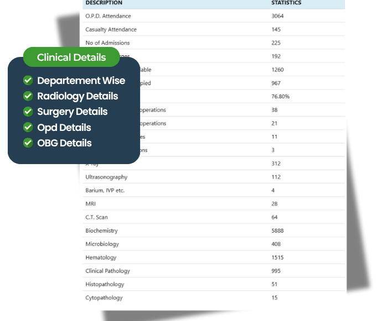
Task: Open the OBG Details entry
Action: 64,143
